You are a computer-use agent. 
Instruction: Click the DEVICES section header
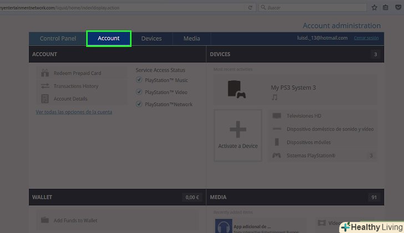220,54
